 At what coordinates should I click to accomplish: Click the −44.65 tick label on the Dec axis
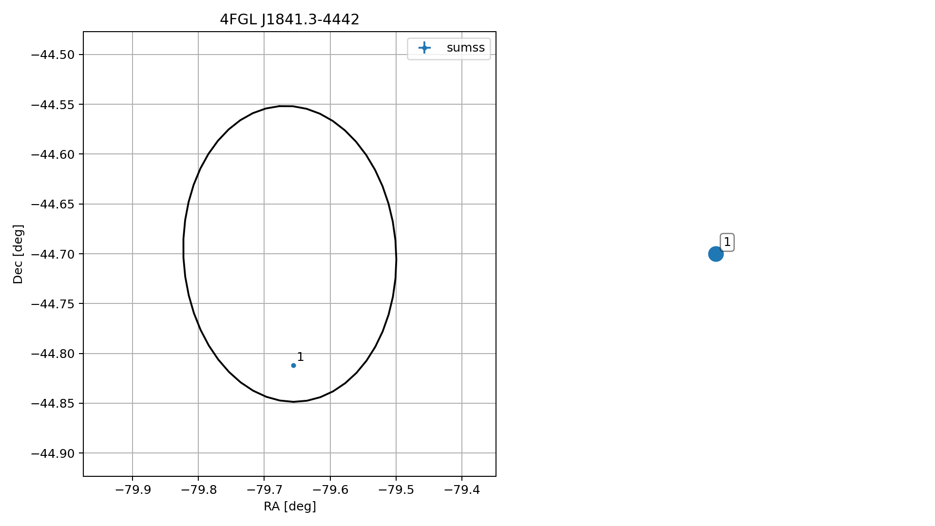[x=53, y=204]
